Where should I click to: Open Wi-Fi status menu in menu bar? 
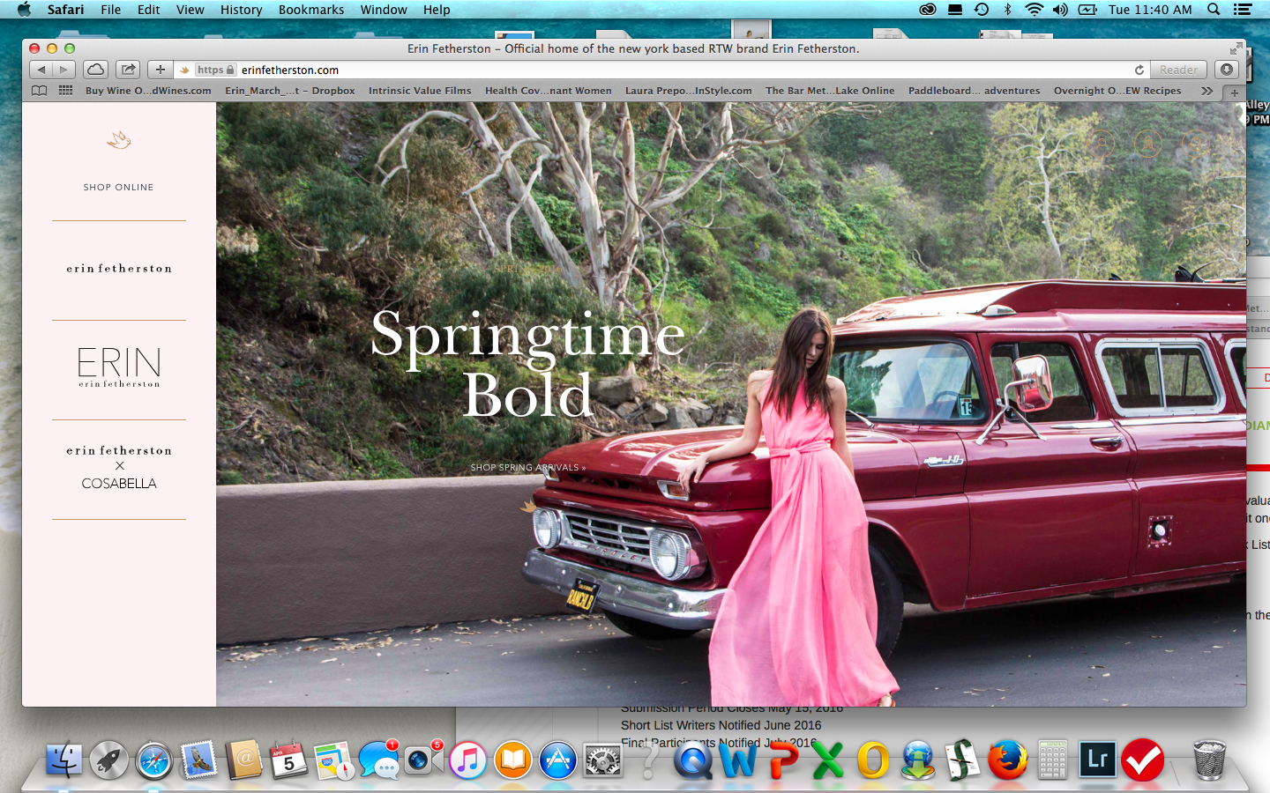pyautogui.click(x=1034, y=10)
